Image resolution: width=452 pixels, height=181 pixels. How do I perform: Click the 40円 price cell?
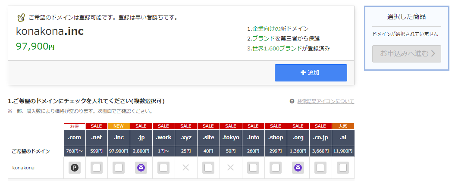208,151
